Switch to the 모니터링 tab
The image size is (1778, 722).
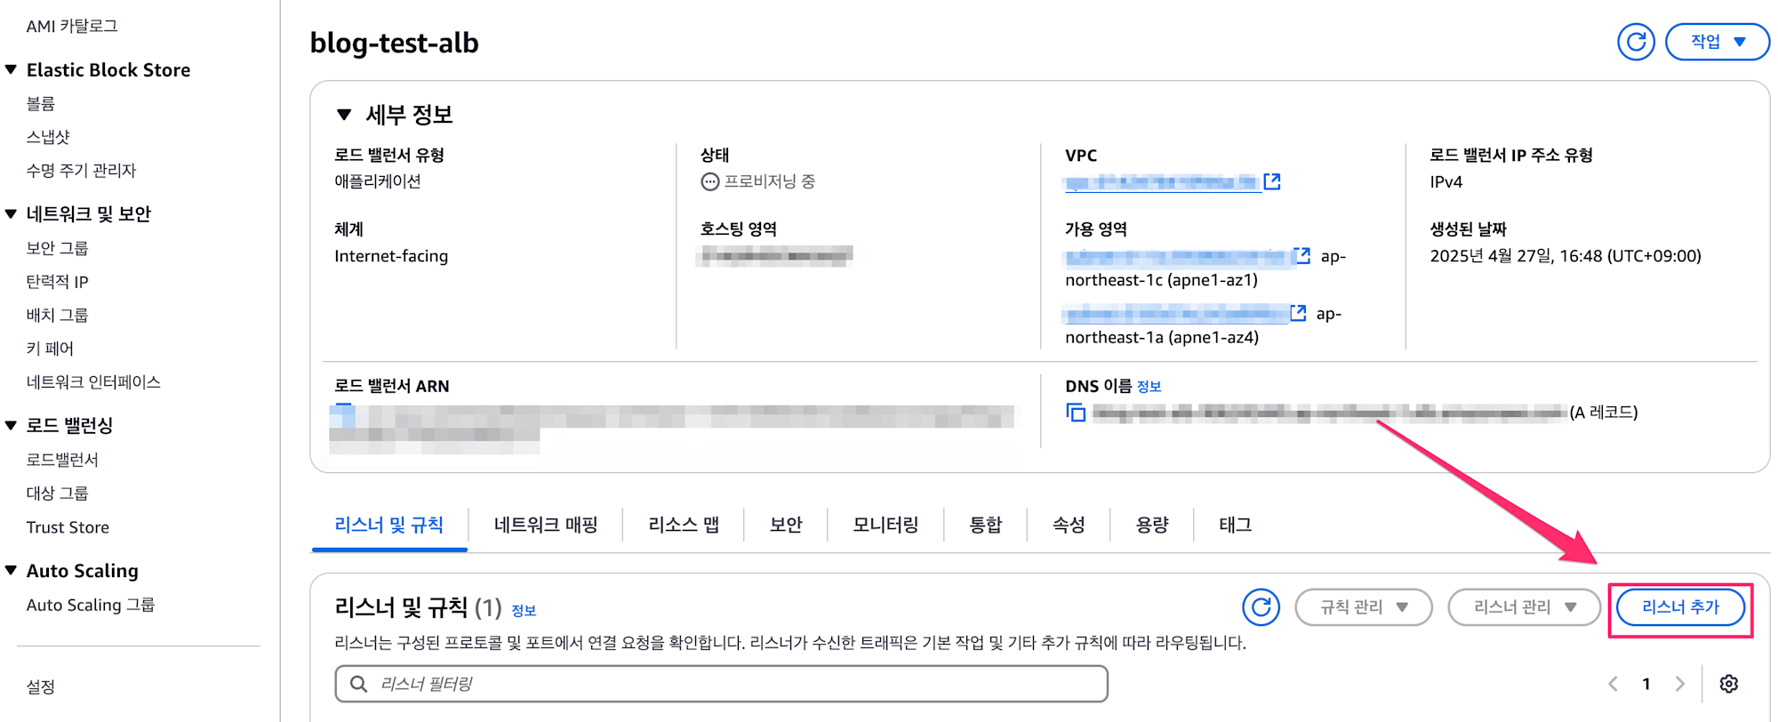tap(885, 525)
